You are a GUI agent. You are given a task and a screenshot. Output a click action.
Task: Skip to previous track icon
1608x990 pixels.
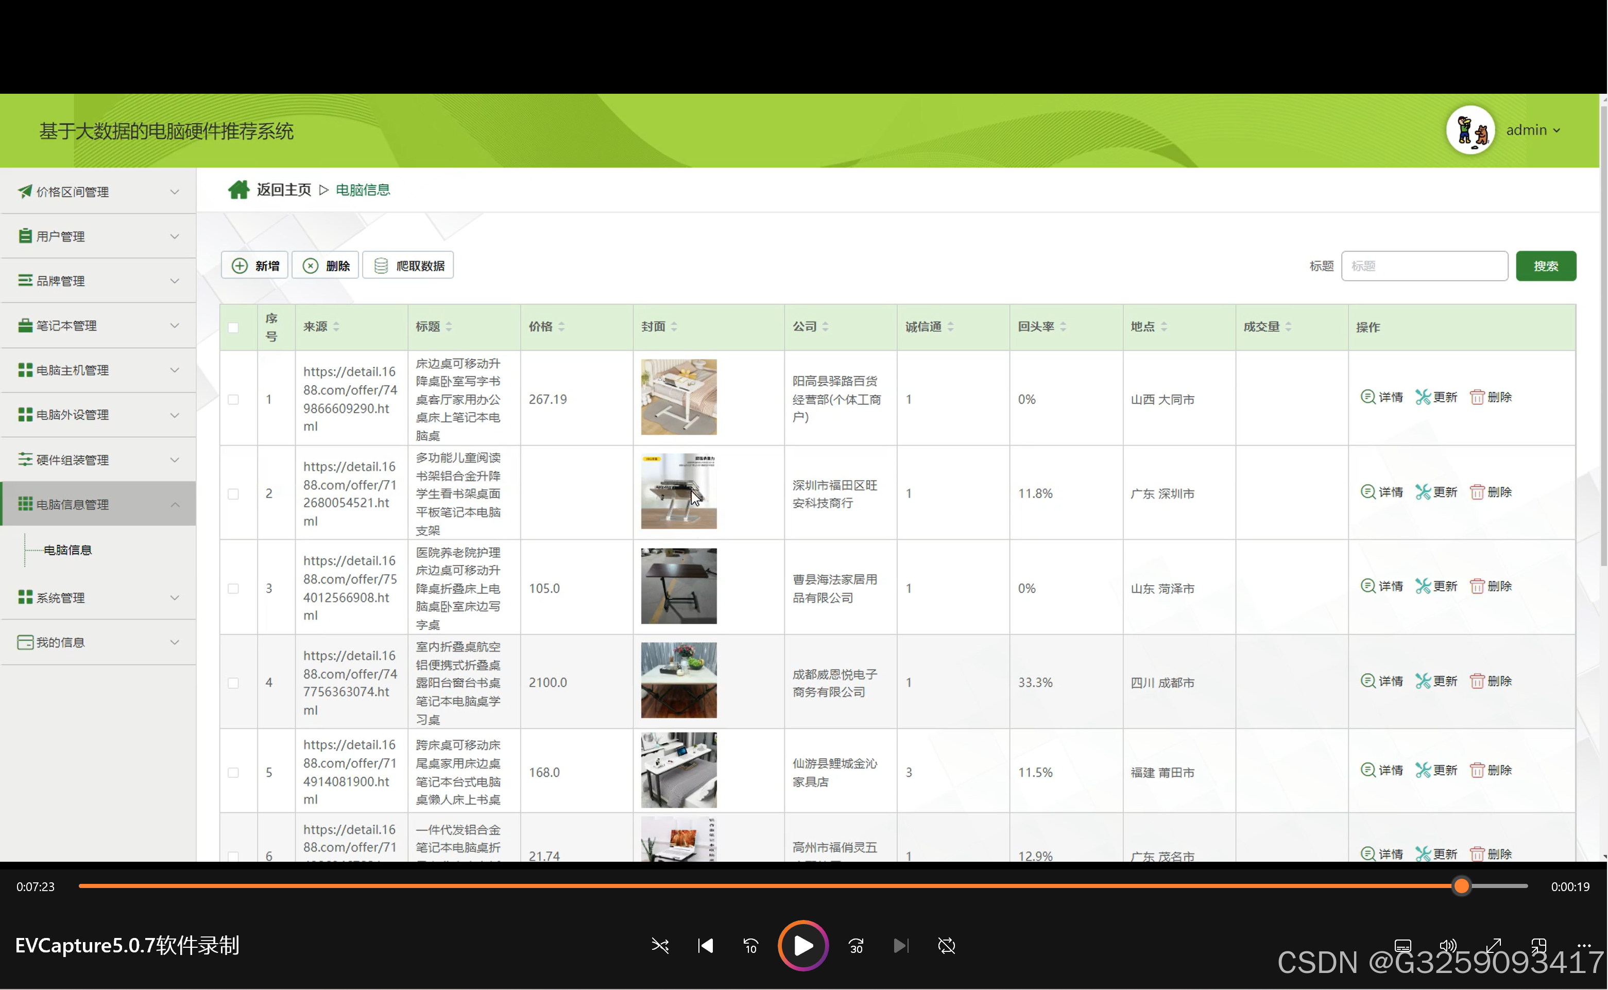tap(705, 946)
